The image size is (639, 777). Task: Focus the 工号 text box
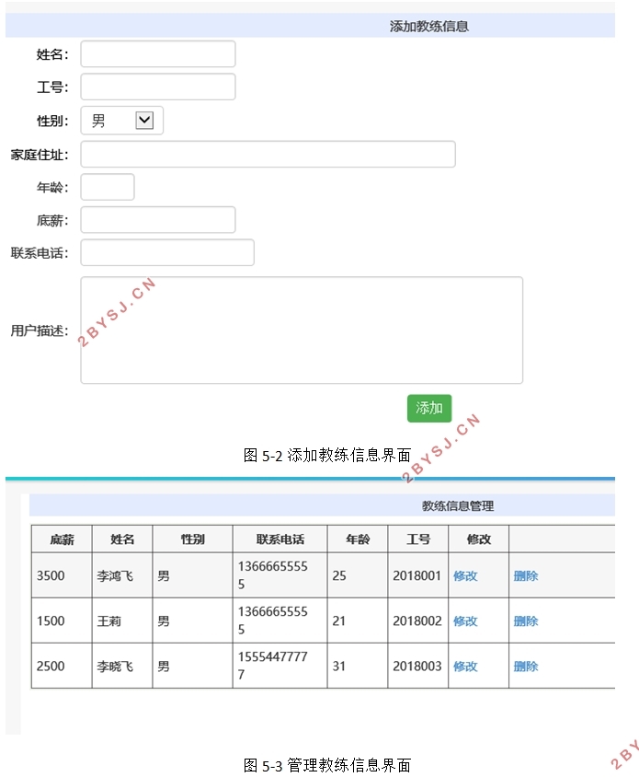pos(158,87)
